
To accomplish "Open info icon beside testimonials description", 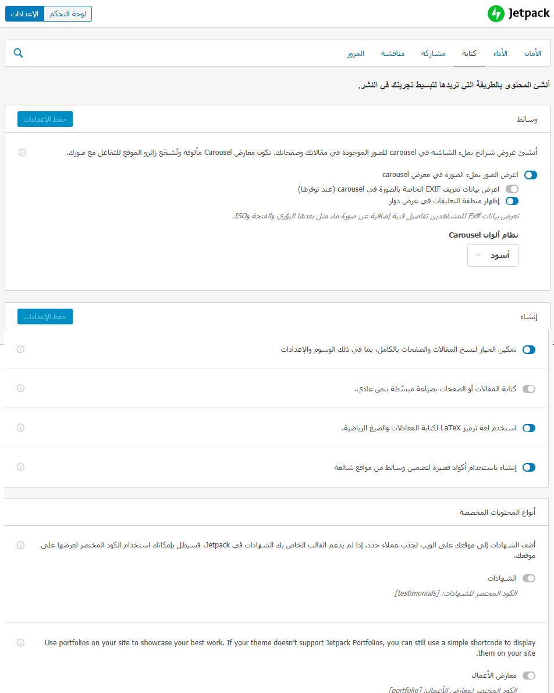I will point(20,545).
